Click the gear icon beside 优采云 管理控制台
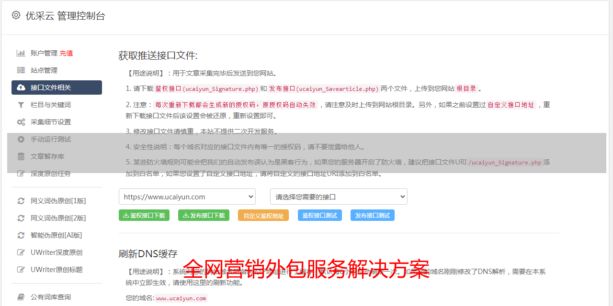613x306 pixels. 16,15
